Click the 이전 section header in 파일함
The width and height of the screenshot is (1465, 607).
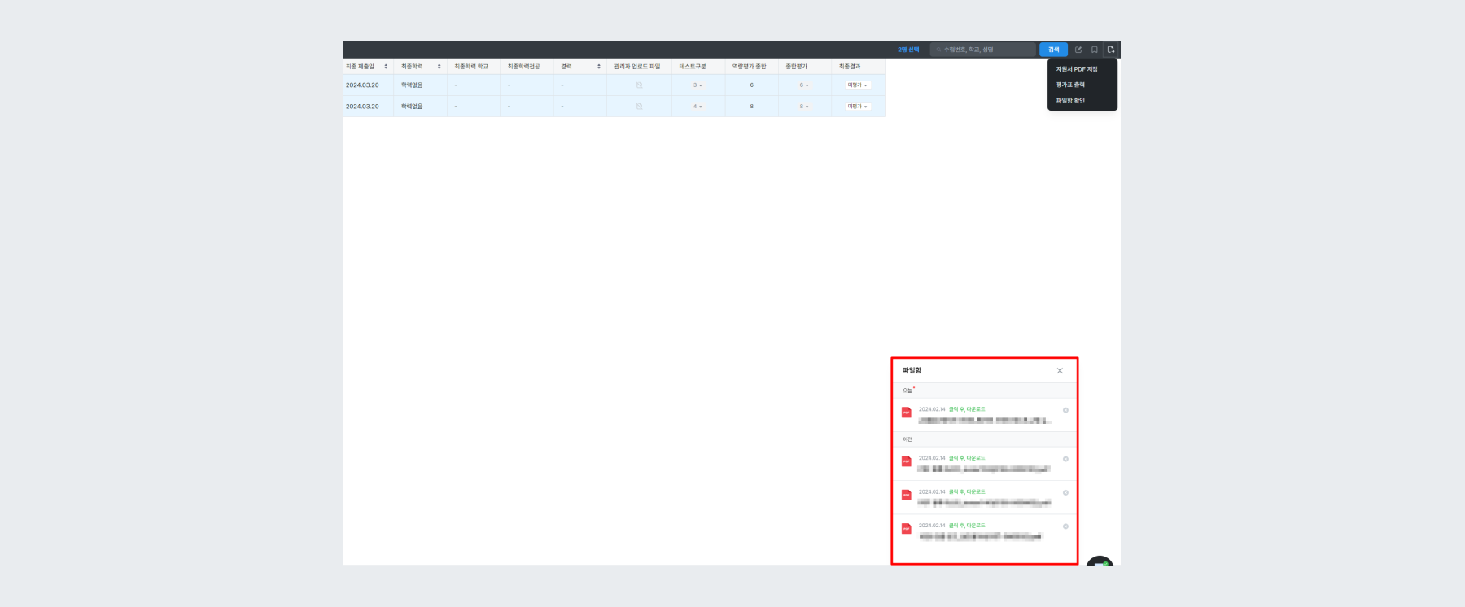[x=907, y=439]
